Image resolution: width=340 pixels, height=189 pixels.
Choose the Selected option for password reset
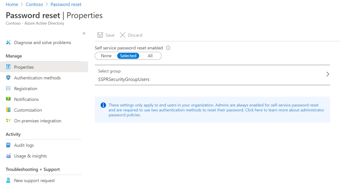(128, 56)
